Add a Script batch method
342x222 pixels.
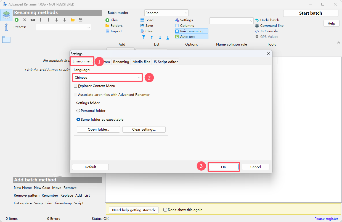(79, 203)
